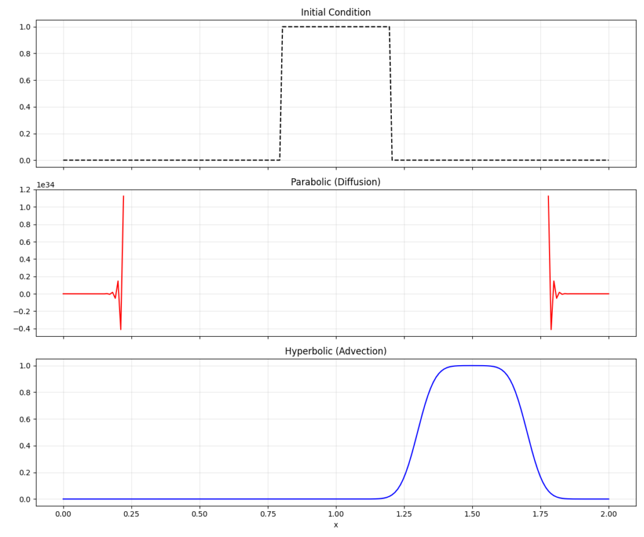Click the 0.00 x-axis tick label
The height and width of the screenshot is (537, 644).
(x=63, y=513)
